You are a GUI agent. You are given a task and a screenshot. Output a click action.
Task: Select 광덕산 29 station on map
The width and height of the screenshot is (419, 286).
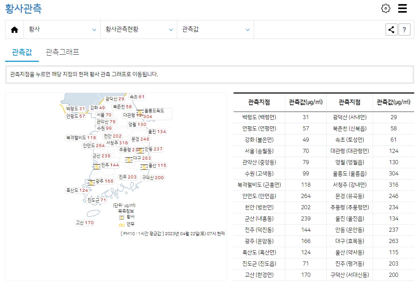coord(115,99)
